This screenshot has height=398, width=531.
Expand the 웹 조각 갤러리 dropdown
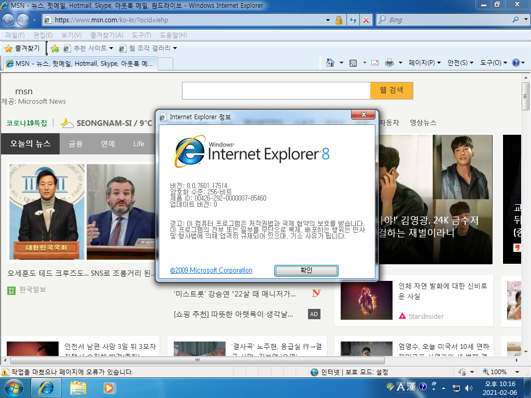click(175, 48)
